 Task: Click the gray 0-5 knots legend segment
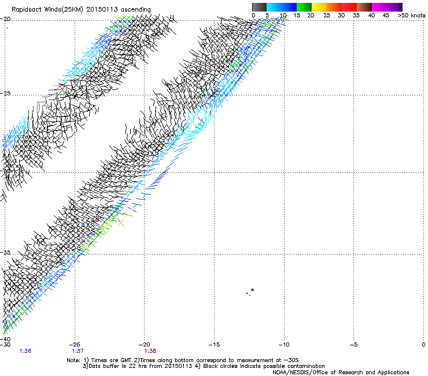tap(259, 7)
